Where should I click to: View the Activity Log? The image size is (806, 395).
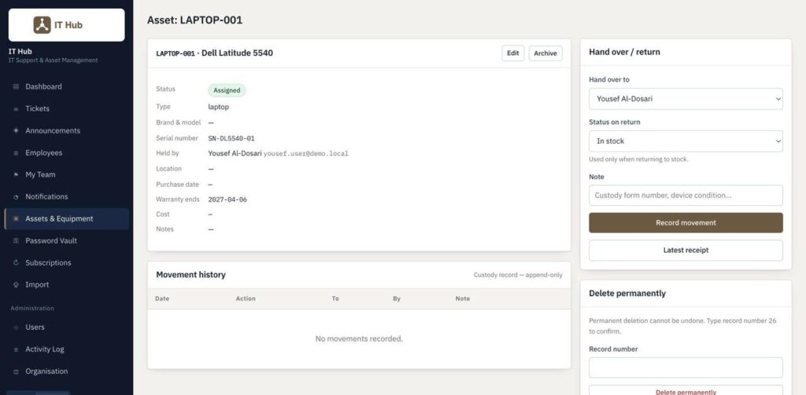(x=66, y=349)
